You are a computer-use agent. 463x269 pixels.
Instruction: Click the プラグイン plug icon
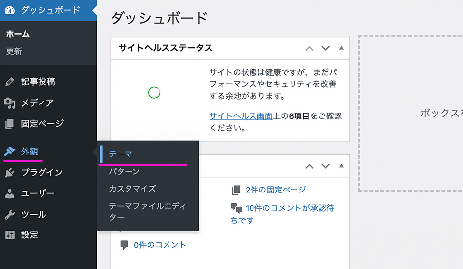10,172
